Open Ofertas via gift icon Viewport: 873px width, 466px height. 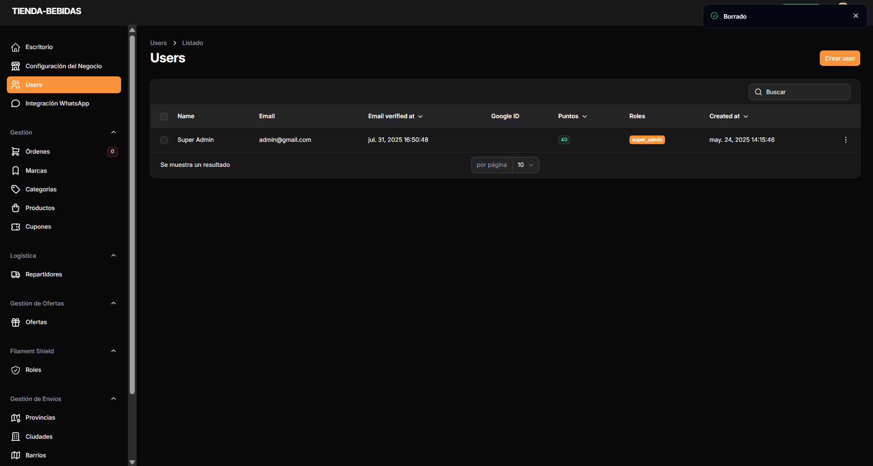tap(15, 322)
